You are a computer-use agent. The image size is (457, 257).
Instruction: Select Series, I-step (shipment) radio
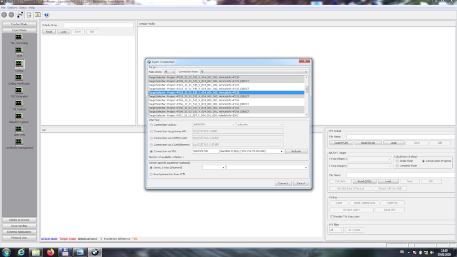point(151,168)
